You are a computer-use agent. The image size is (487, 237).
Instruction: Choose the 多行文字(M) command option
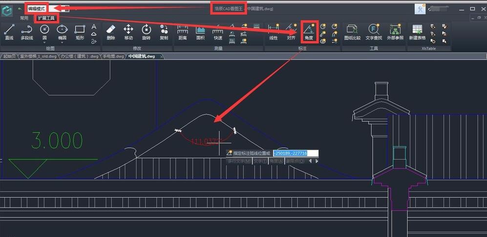[x=239, y=161]
